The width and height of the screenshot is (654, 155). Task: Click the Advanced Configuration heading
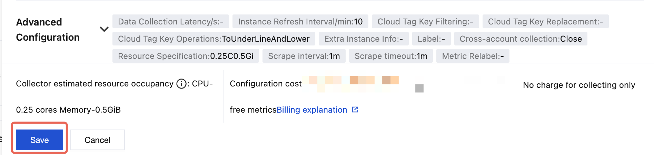coord(48,30)
